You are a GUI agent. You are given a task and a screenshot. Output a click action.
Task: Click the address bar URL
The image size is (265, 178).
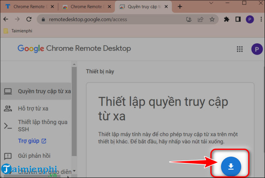pos(88,19)
